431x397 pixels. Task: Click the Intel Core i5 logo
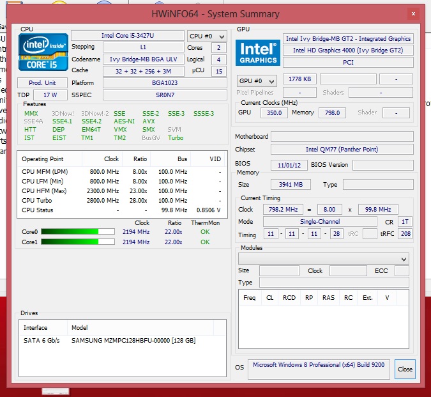tap(43, 52)
